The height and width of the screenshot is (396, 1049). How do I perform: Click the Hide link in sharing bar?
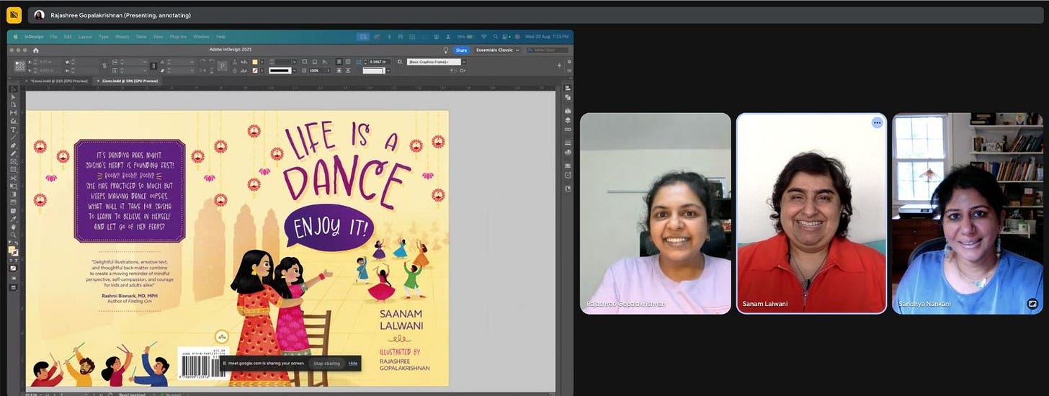[x=353, y=364]
